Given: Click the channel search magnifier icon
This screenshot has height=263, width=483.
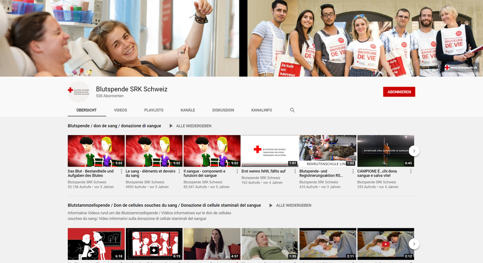Looking at the screenshot, I should click(x=292, y=110).
